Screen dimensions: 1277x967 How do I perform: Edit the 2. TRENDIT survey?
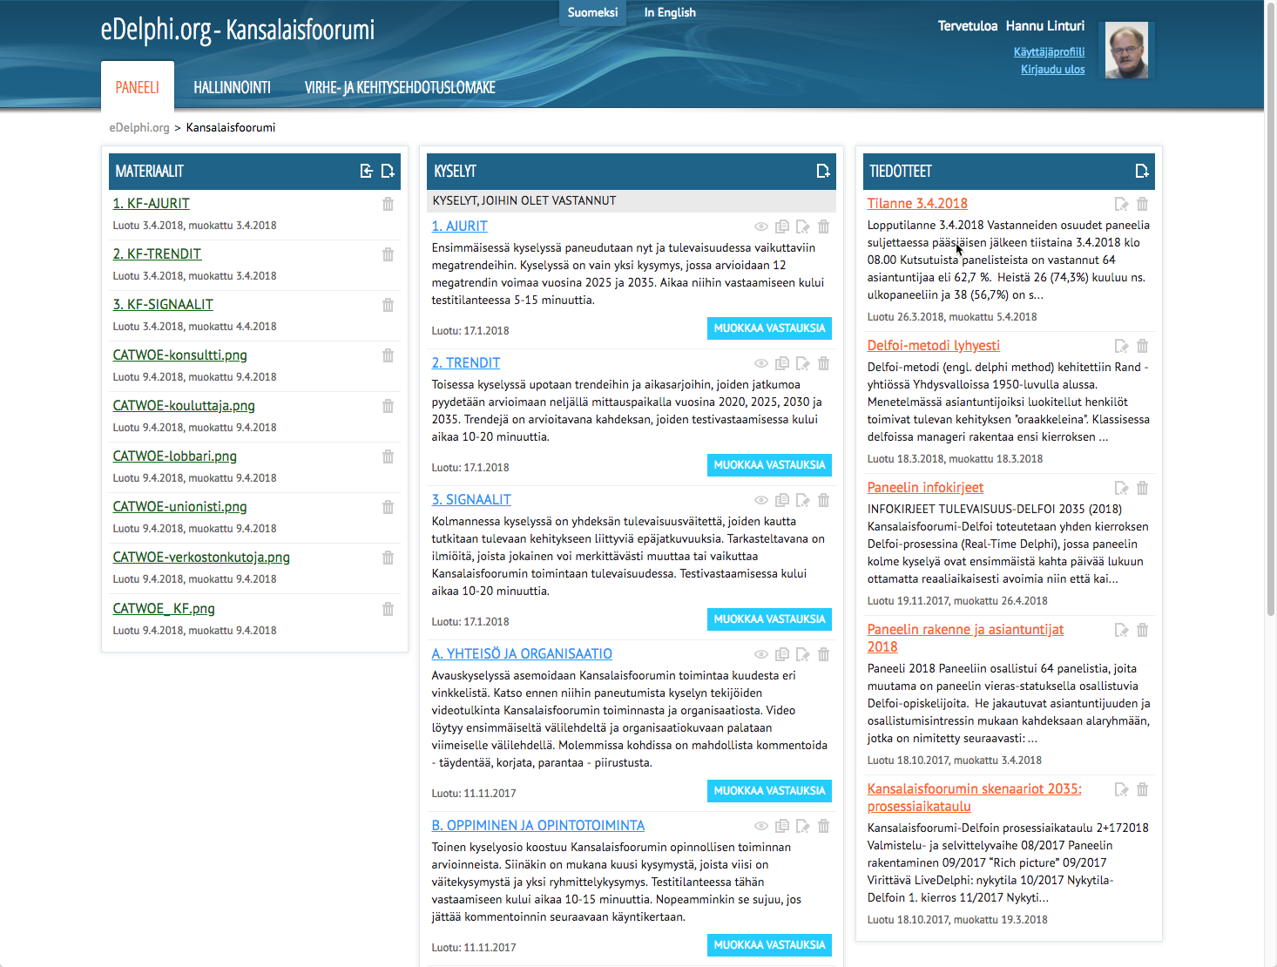(x=802, y=363)
